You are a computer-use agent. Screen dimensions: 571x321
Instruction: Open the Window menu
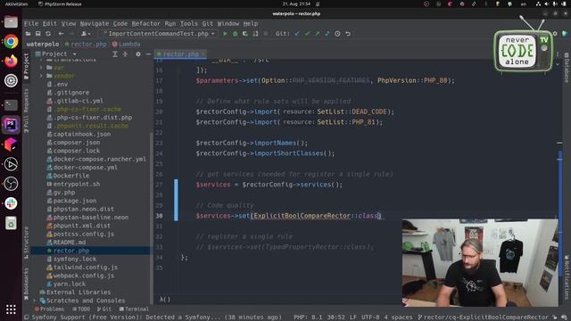(x=228, y=24)
